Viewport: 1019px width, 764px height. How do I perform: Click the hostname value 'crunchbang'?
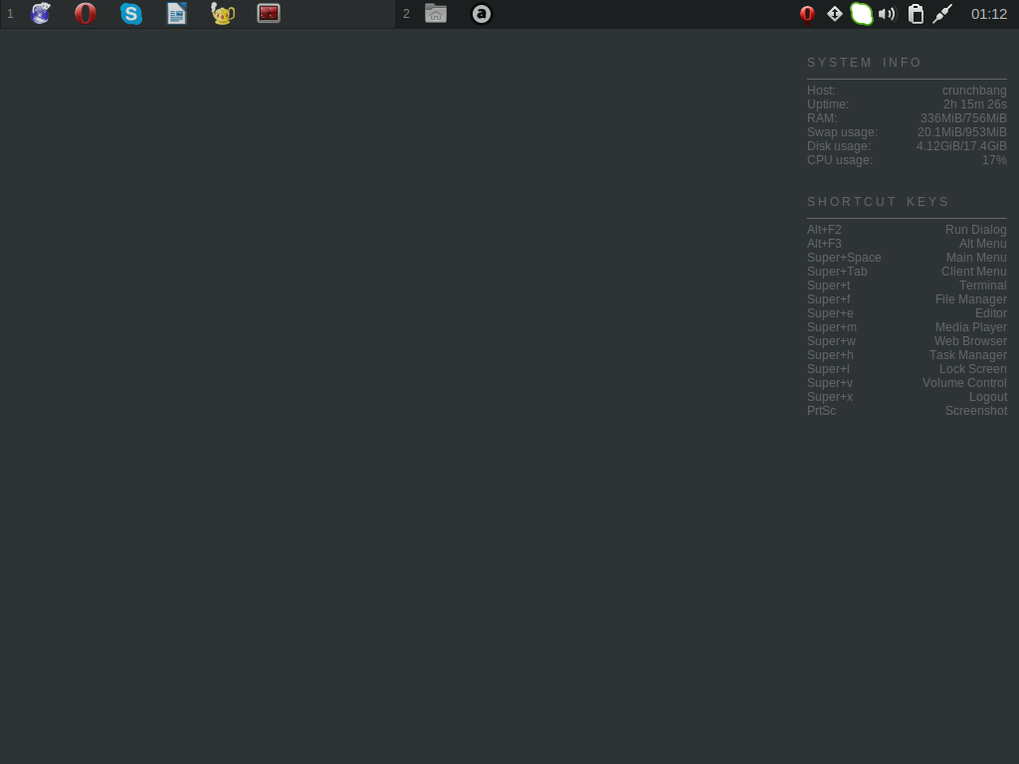974,91
